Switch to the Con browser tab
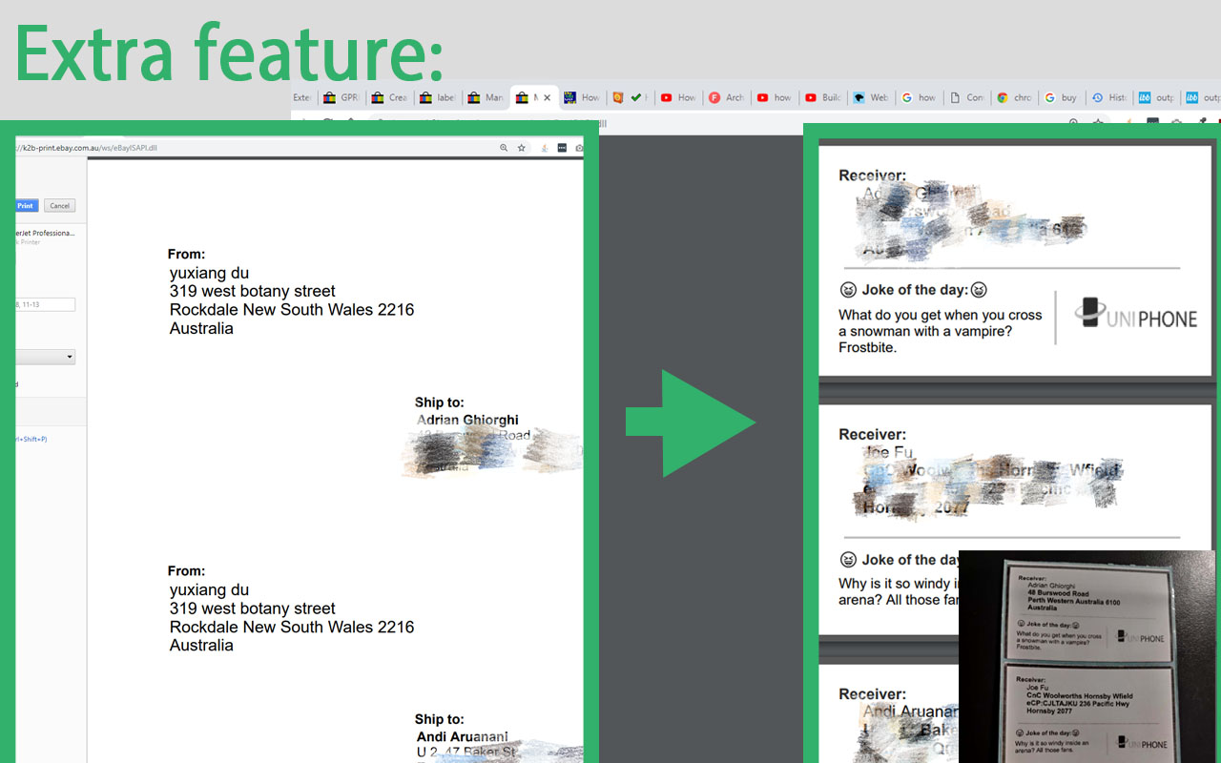Image resolution: width=1221 pixels, height=763 pixels. 967,97
